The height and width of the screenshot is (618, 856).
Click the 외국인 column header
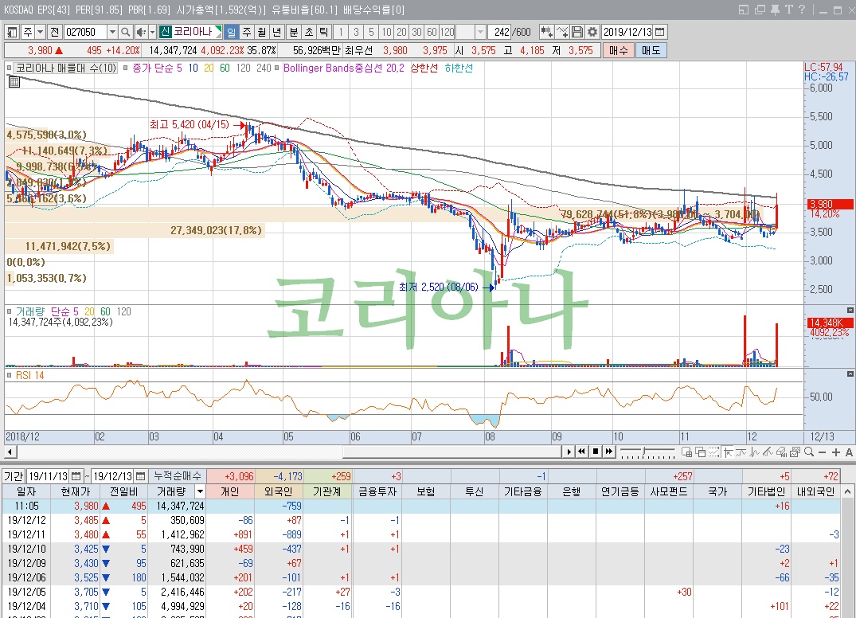coord(279,491)
